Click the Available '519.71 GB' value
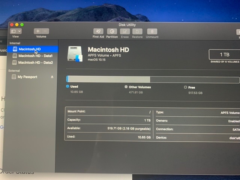240x180 pixels. click(x=129, y=129)
